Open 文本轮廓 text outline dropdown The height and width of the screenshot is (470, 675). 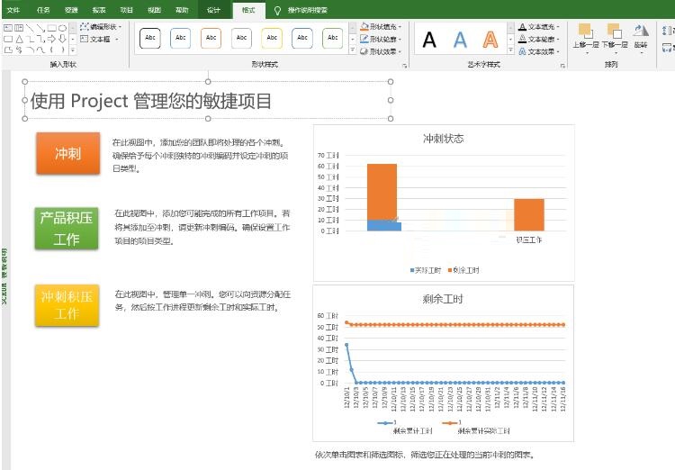[538, 40]
